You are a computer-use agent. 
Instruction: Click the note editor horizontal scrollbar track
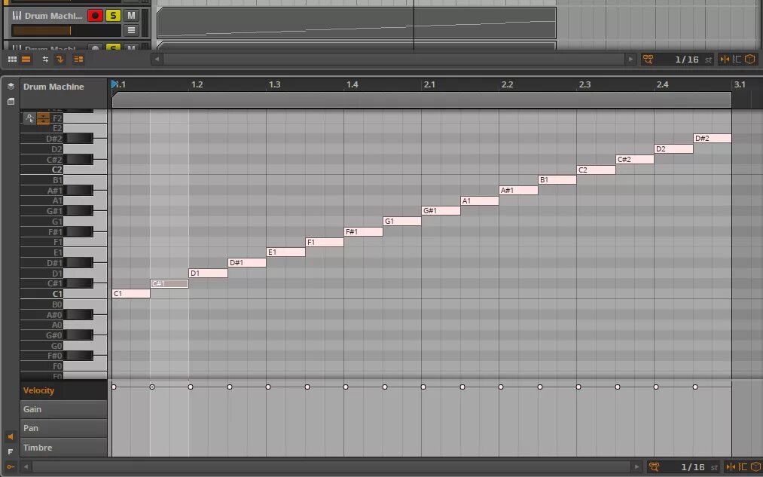331,466
